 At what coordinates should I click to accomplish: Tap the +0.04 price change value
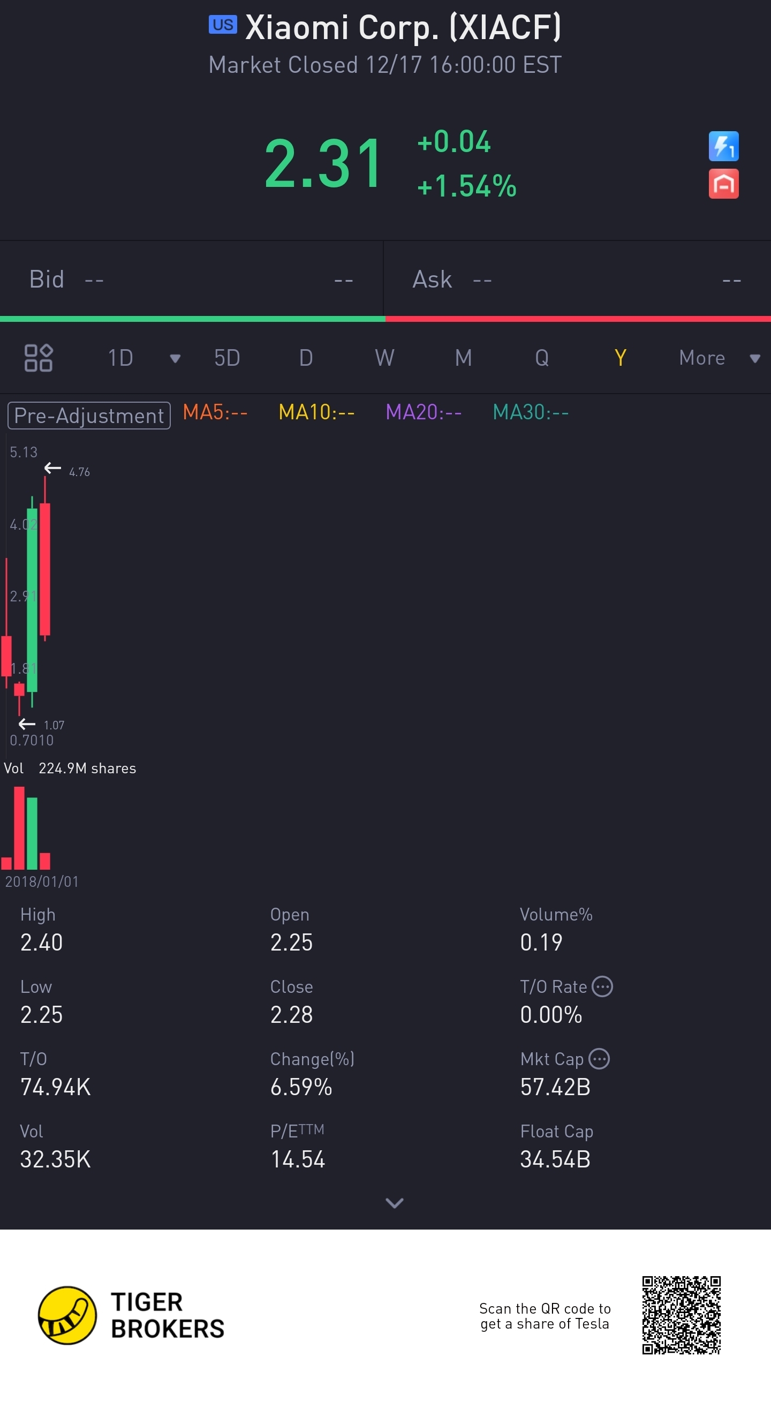pos(454,141)
